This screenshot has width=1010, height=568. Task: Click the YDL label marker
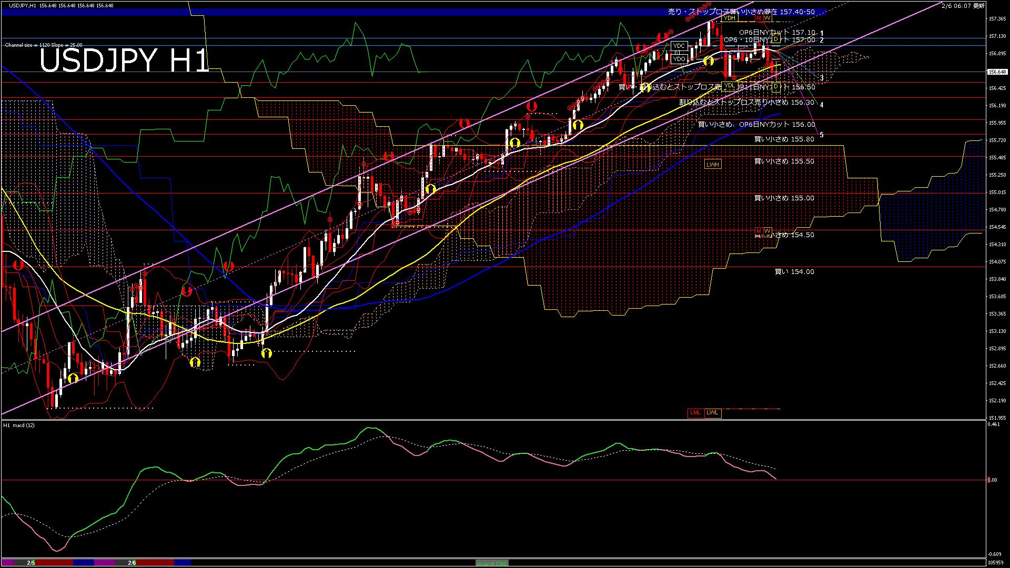pyautogui.click(x=729, y=86)
